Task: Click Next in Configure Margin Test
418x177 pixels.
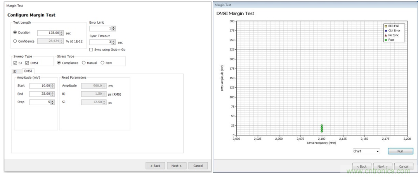Action: (x=177, y=166)
